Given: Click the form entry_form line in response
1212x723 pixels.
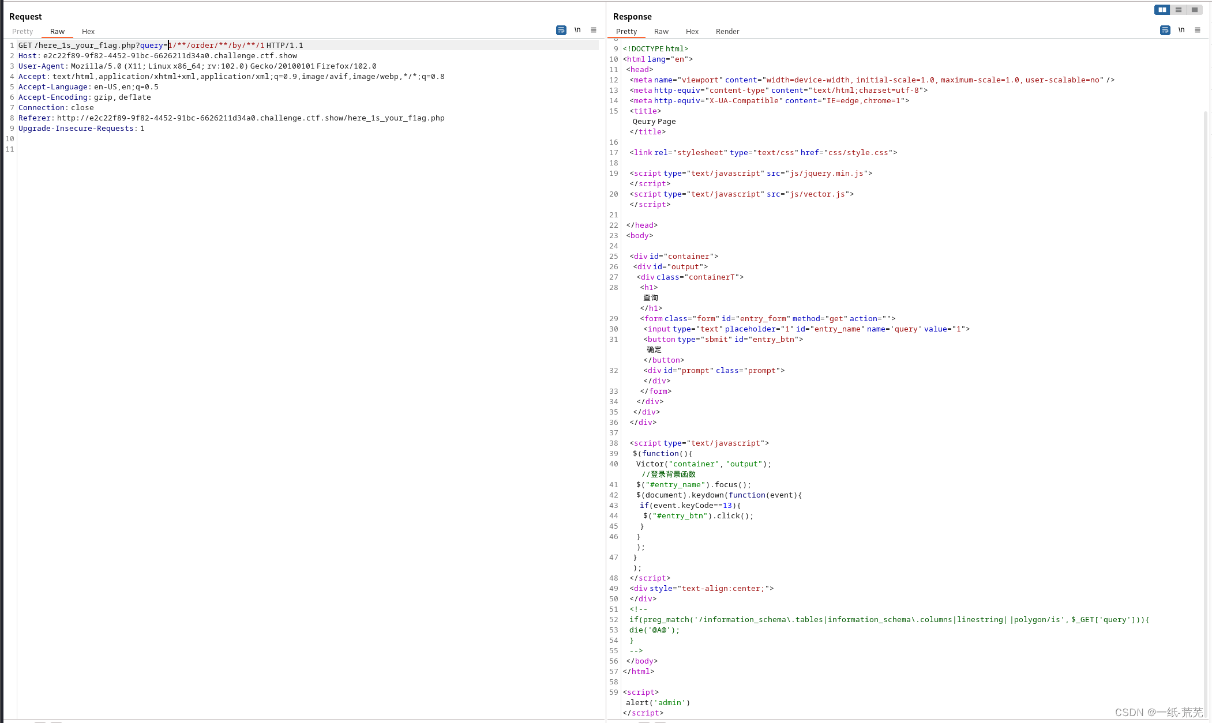Looking at the screenshot, I should (768, 319).
